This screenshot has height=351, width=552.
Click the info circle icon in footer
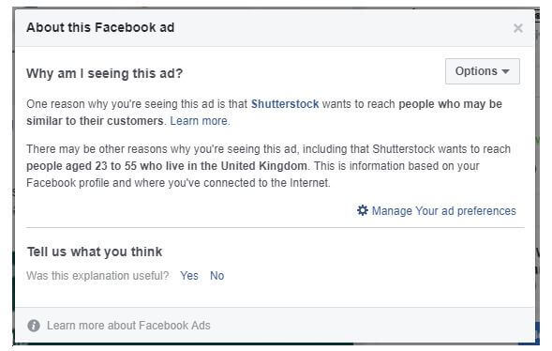pyautogui.click(x=34, y=326)
